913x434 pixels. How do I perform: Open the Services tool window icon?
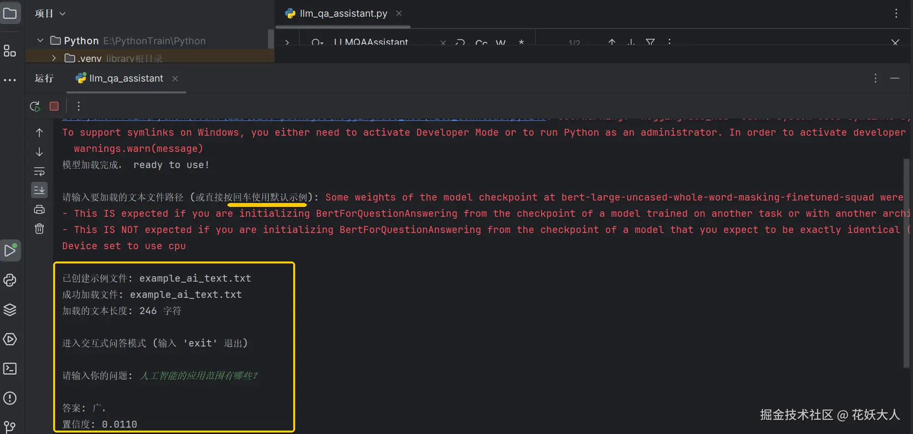click(10, 339)
